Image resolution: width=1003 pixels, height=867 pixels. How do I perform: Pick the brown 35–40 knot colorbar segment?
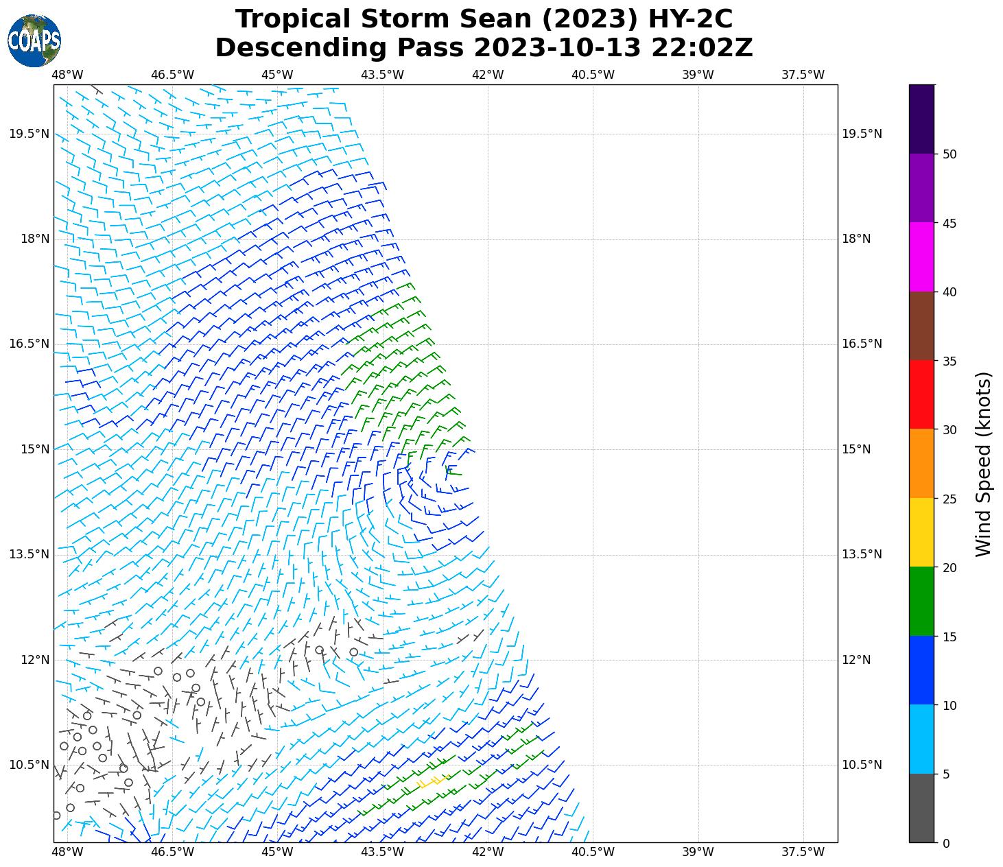[921, 326]
